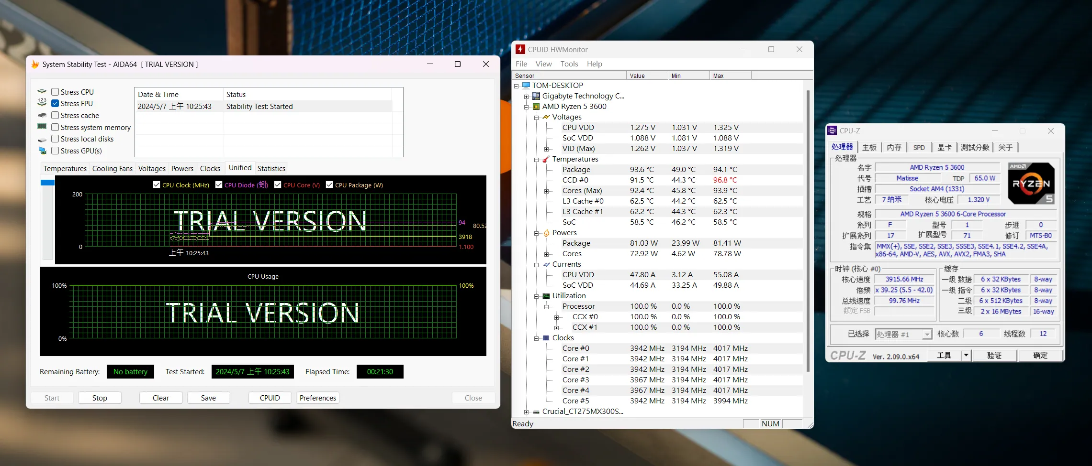Enable the Stress GPU(s) checkbox
The height and width of the screenshot is (466, 1092).
click(55, 151)
